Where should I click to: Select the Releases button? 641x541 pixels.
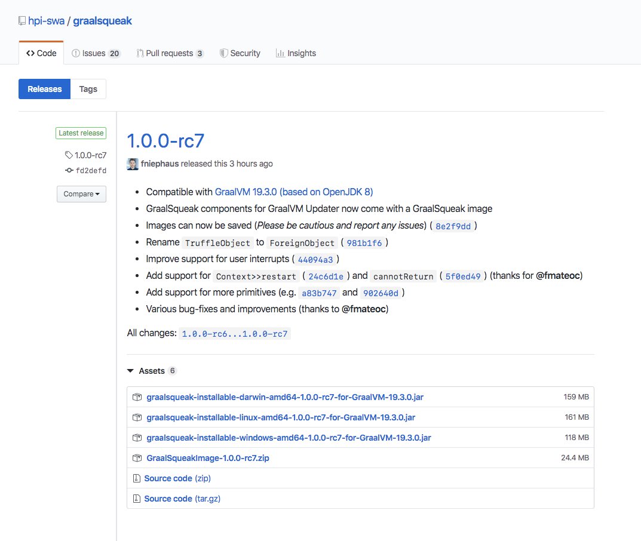pos(45,89)
